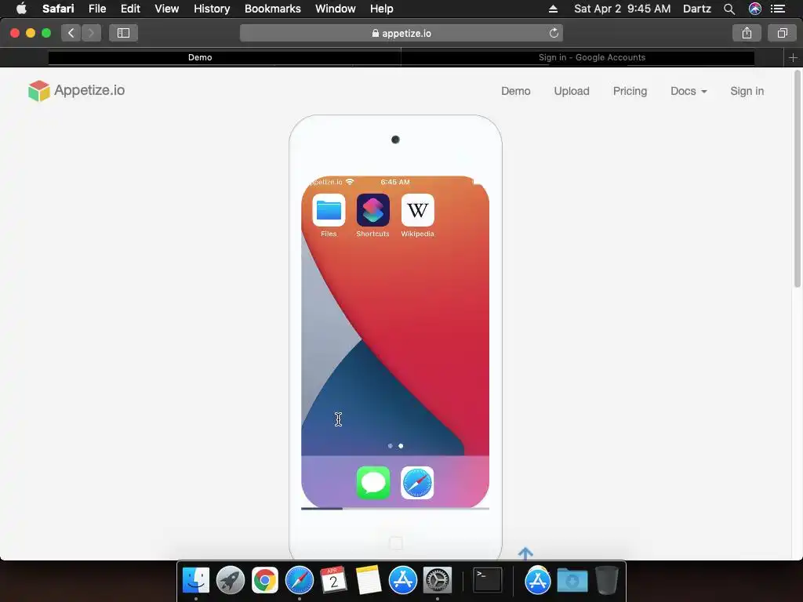Open Notes from the Dock
The image size is (803, 602).
coord(369,581)
